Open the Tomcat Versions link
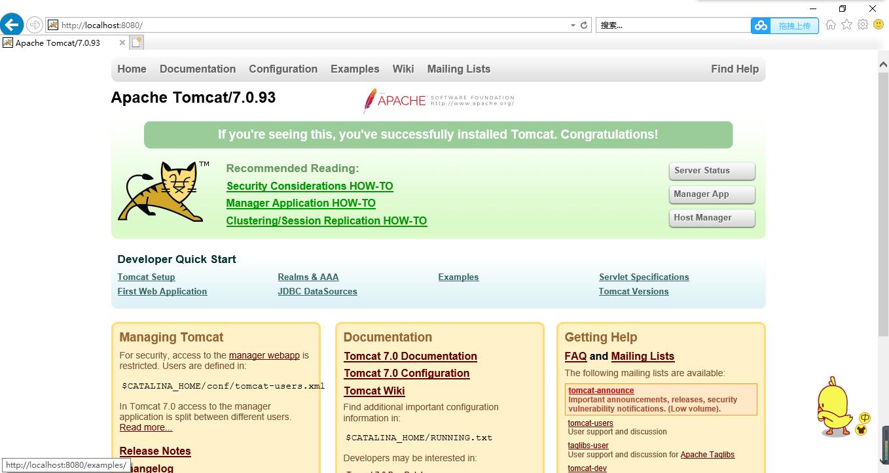Screen dimensions: 889x473 pyautogui.click(x=634, y=292)
